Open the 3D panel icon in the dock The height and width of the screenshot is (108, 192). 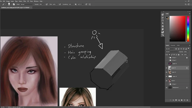(x=163, y=32)
